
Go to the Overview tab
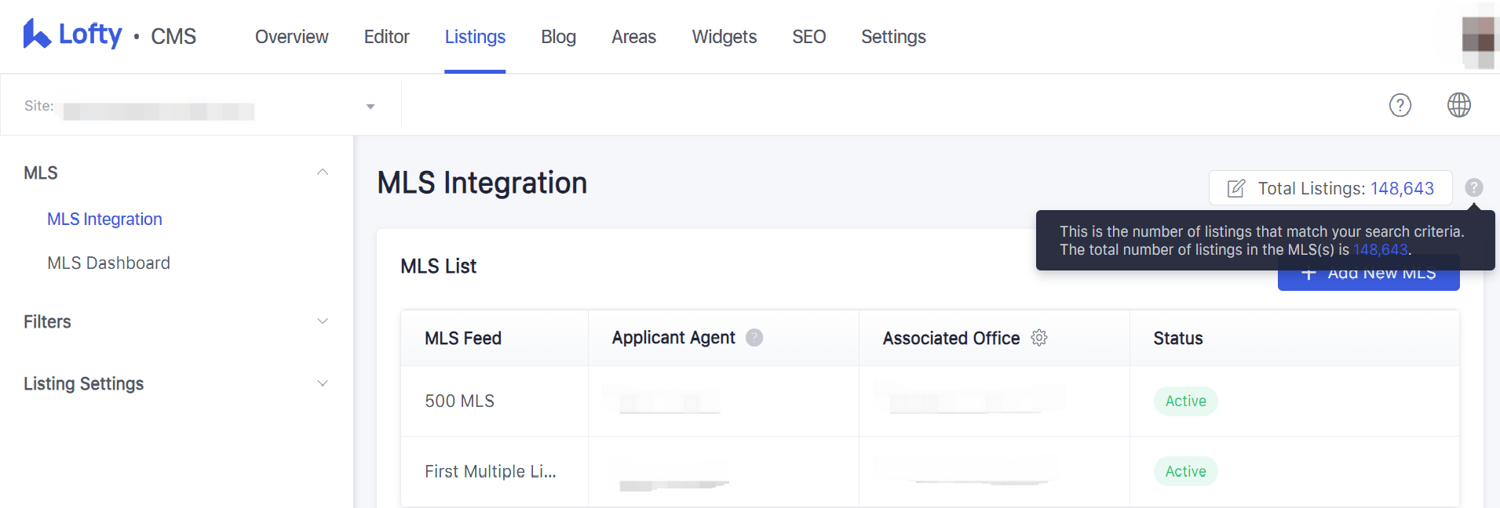tap(291, 37)
